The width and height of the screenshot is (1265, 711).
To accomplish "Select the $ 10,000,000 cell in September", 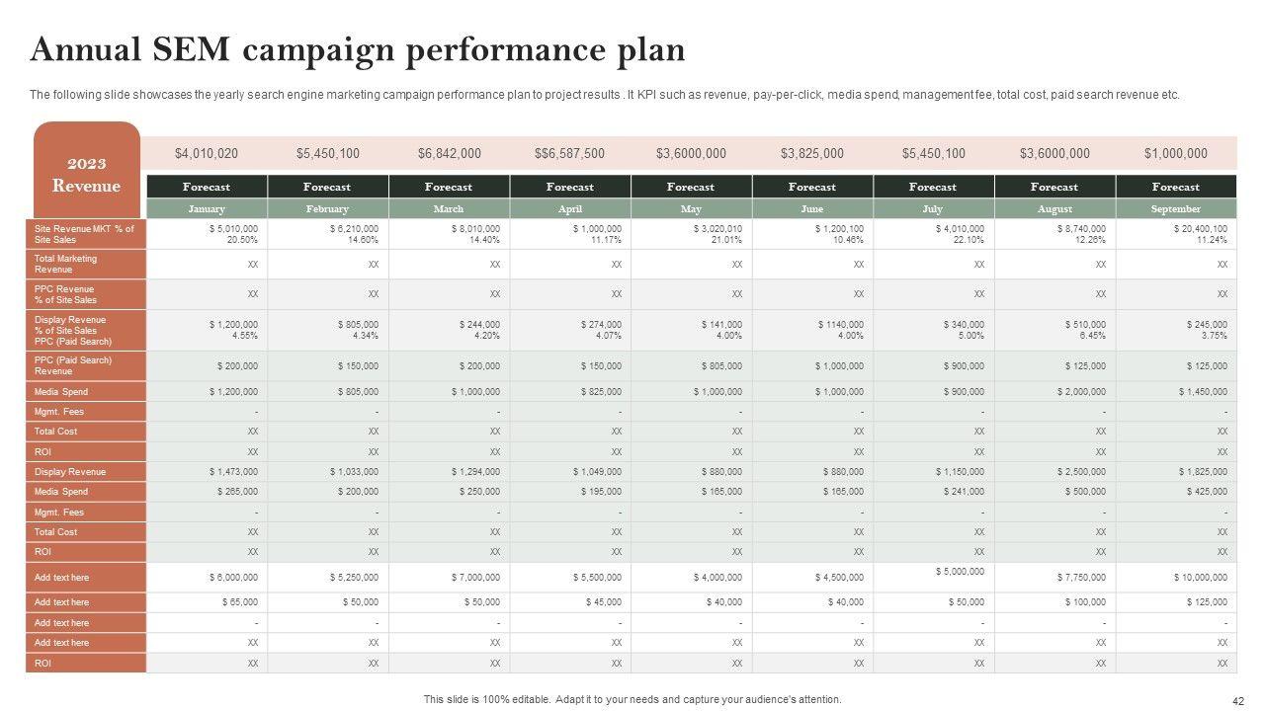I will (1201, 578).
